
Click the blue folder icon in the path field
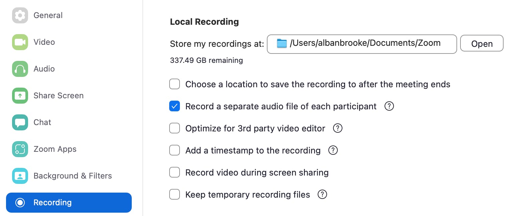point(282,43)
